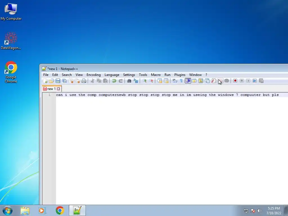Click the Copy toolbar icon
Viewport: 288px width, 216px height.
99,81
